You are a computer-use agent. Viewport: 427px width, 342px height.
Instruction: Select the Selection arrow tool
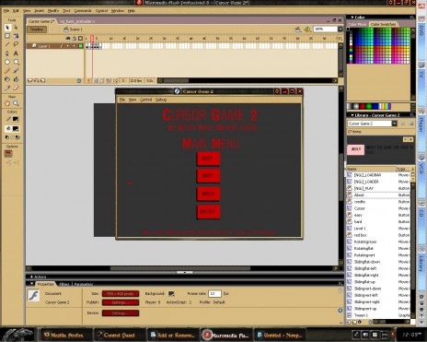pyautogui.click(x=7, y=28)
